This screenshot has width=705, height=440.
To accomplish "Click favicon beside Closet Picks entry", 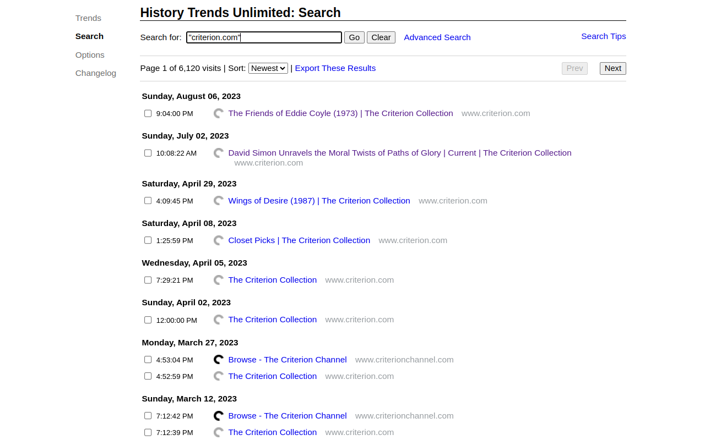I will [219, 240].
